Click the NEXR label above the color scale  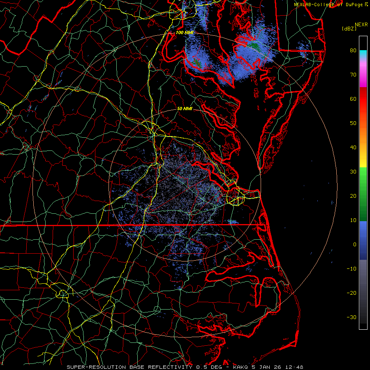pyautogui.click(x=361, y=25)
